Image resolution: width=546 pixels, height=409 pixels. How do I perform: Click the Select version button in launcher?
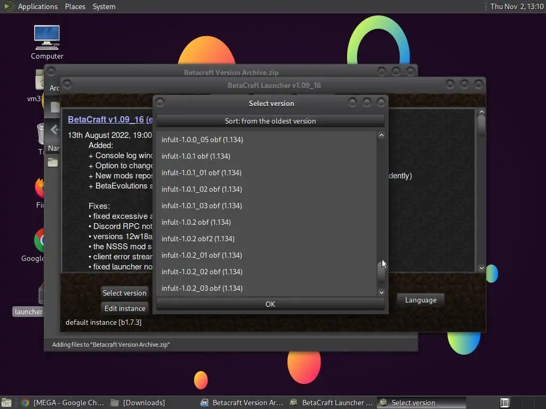pyautogui.click(x=124, y=293)
